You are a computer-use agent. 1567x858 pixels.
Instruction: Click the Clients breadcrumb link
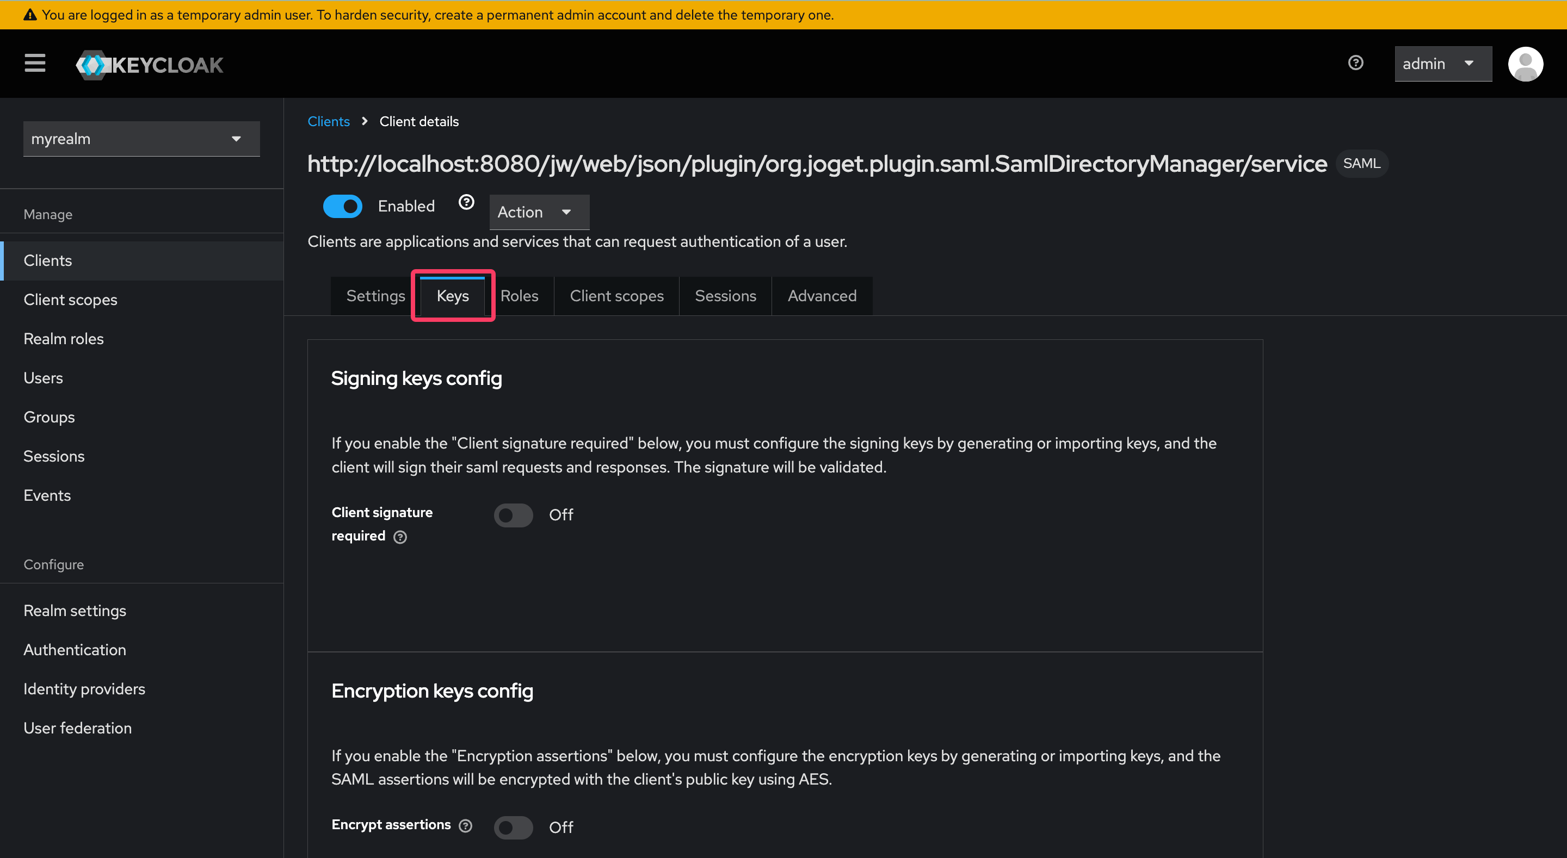coord(329,122)
